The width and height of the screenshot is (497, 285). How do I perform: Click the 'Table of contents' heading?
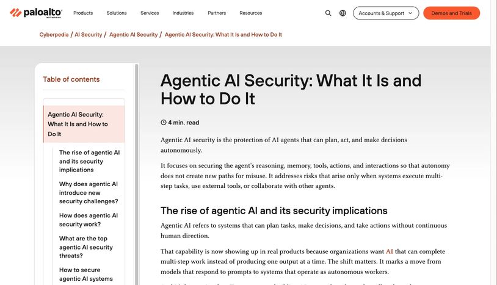71,79
